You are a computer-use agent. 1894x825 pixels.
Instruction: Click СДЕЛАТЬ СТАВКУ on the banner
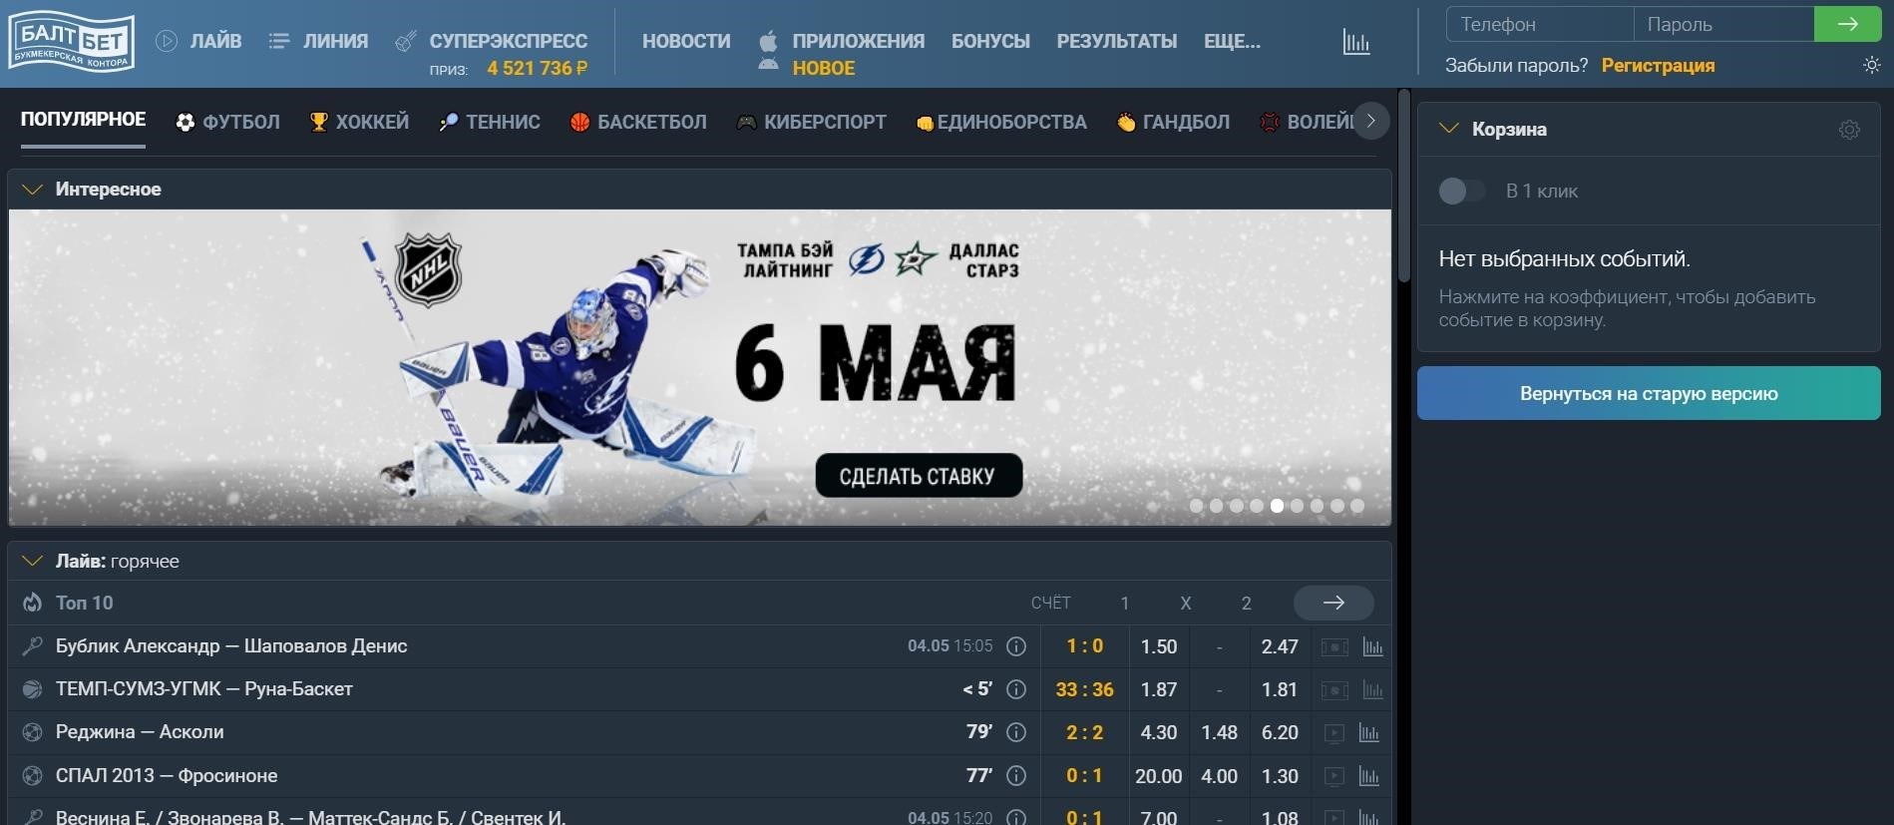point(919,476)
